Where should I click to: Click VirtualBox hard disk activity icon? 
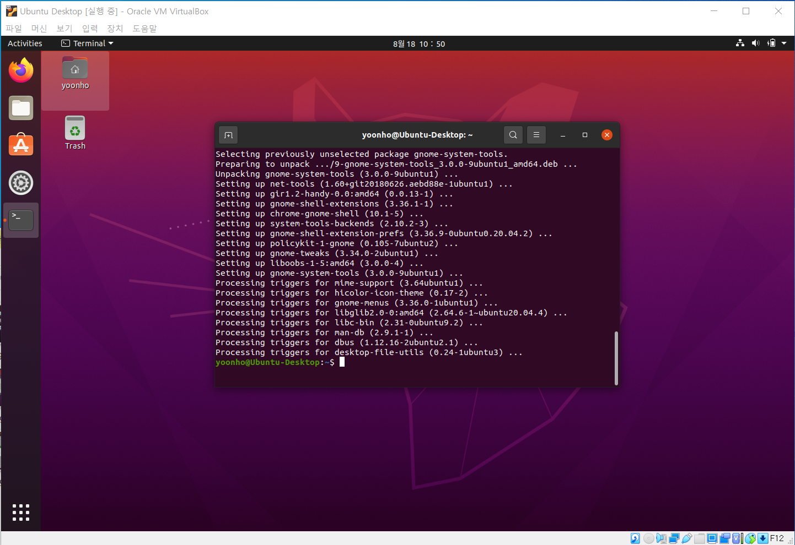(x=635, y=538)
